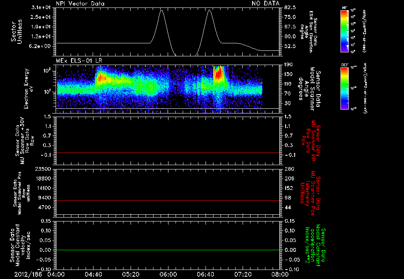This screenshot has height=279, width=404.
Task: Click the 07:20 time axis label
Action: [x=243, y=274]
